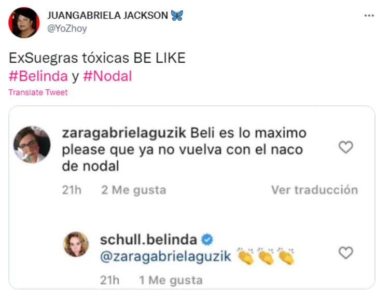Click the blue verified badge beside schull.belinda
This screenshot has width=376, height=292.
tap(207, 240)
